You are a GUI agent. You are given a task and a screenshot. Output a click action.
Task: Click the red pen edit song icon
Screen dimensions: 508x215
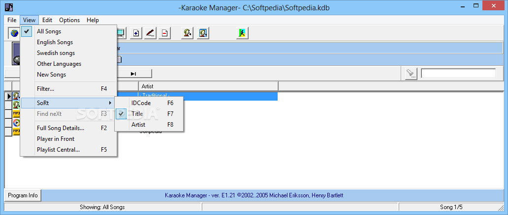(x=150, y=33)
